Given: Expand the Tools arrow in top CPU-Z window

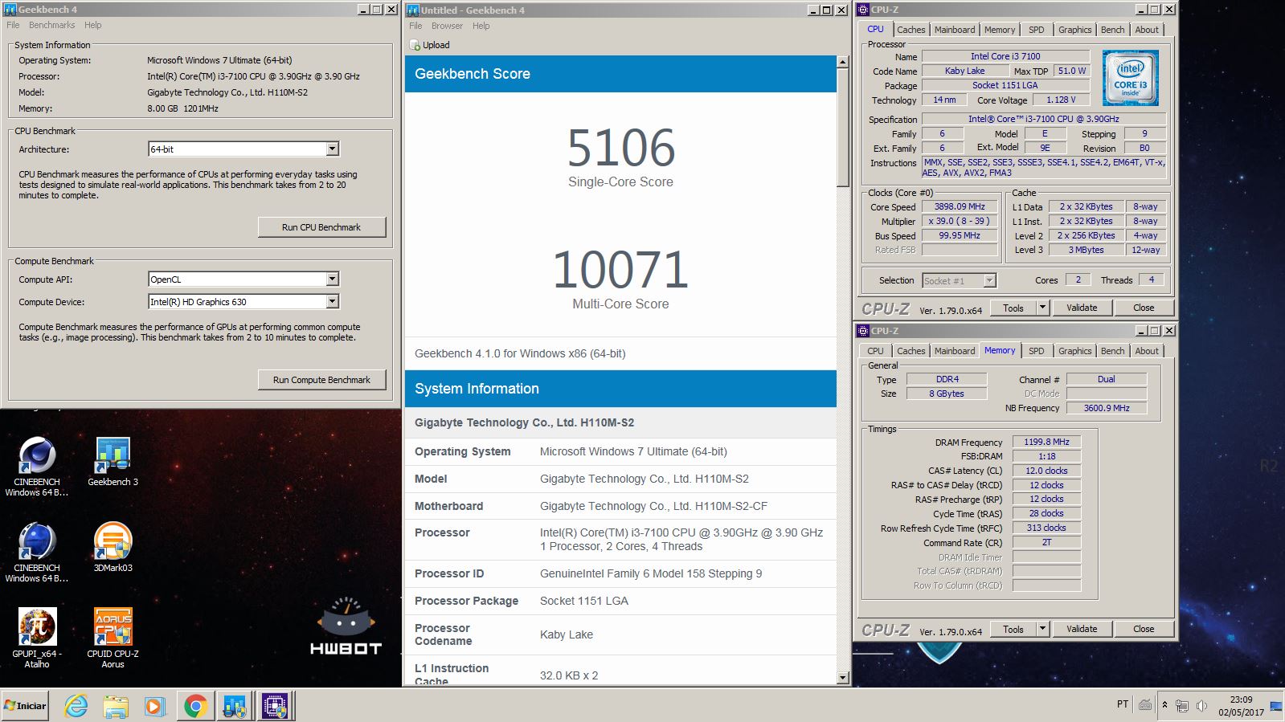Looking at the screenshot, I should [x=1042, y=308].
